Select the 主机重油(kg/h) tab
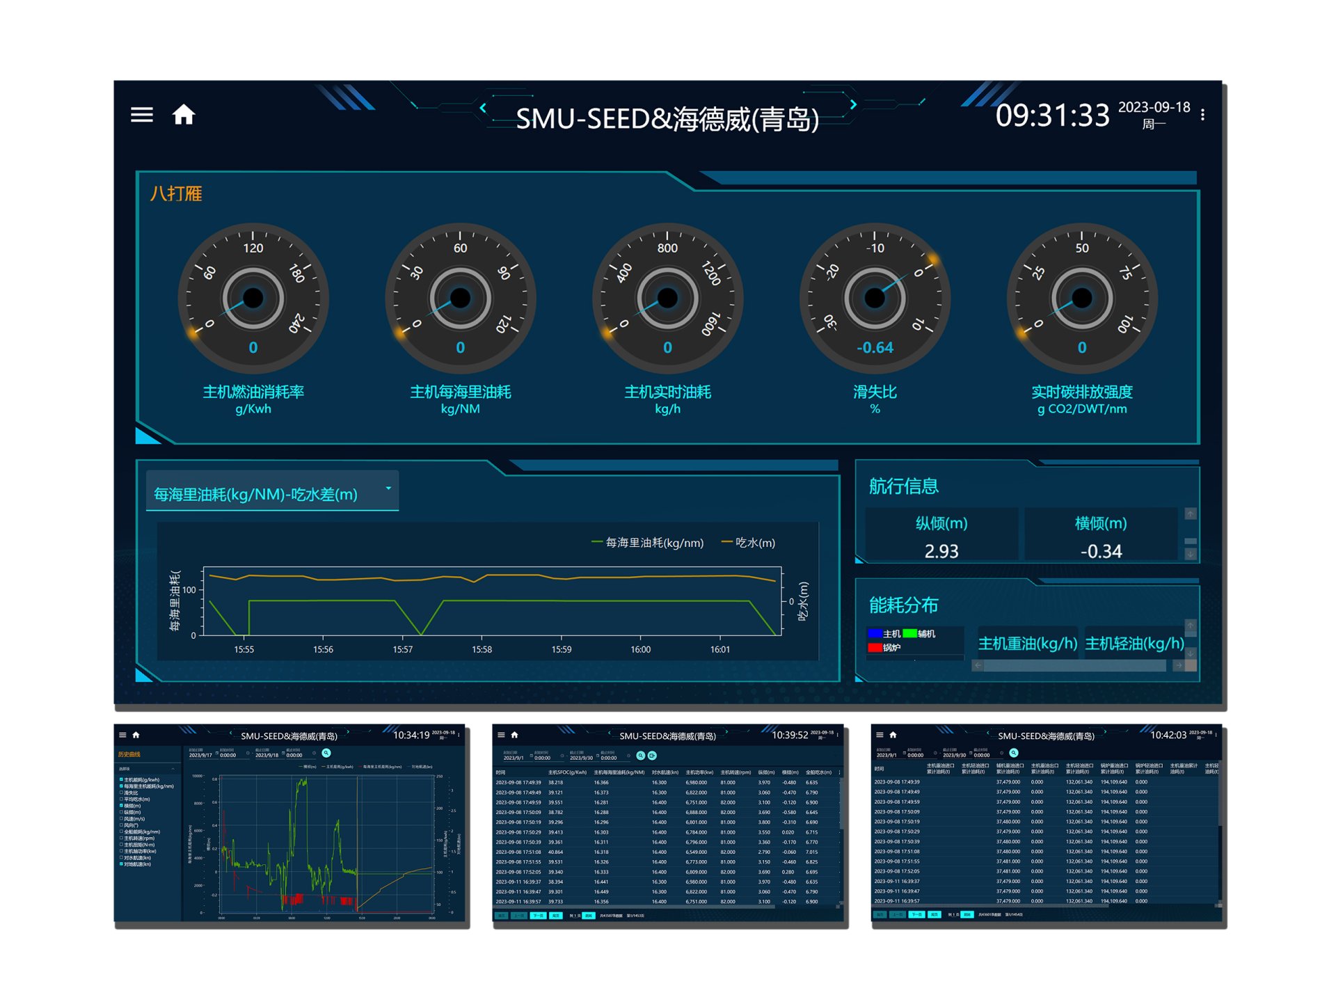 tap(1027, 644)
